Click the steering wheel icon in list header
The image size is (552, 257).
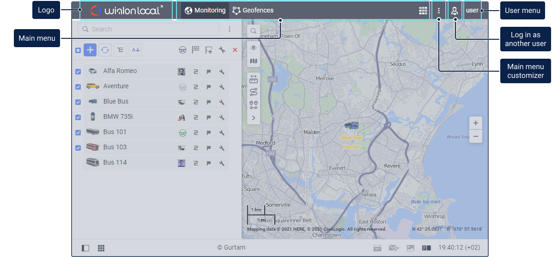click(x=182, y=50)
